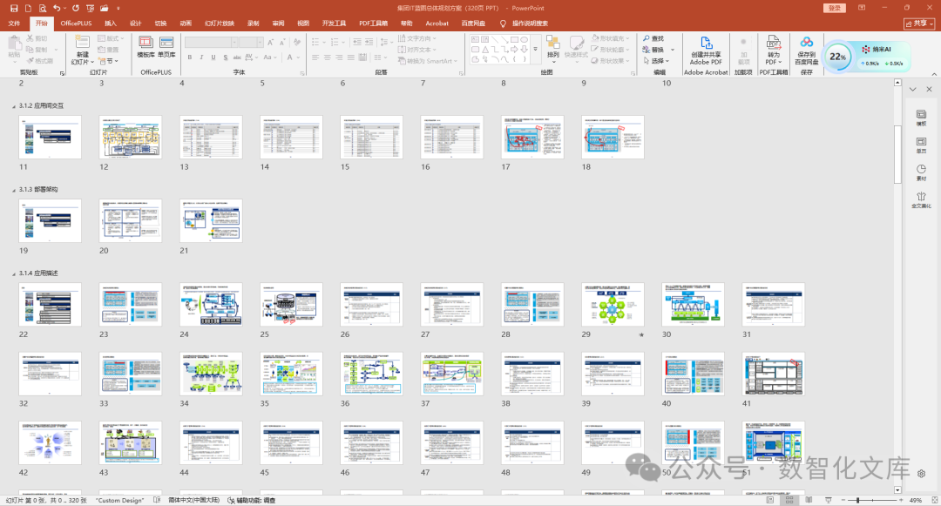Switch to the OfficePLUS tab

pos(76,24)
